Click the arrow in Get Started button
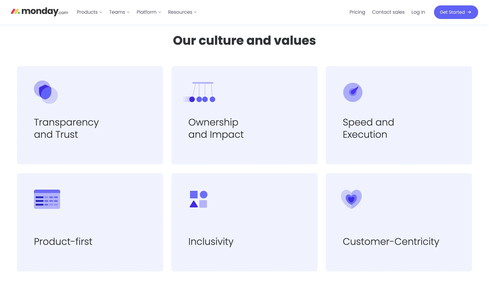 [x=469, y=12]
